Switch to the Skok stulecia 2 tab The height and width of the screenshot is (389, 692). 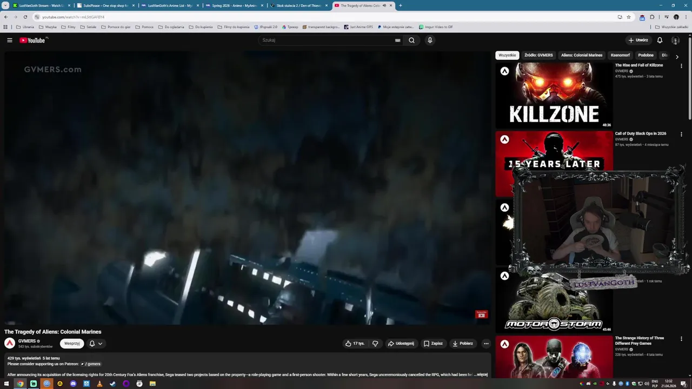[298, 5]
